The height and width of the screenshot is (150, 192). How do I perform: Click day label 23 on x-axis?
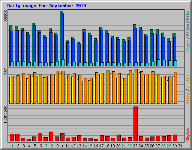point(135,146)
